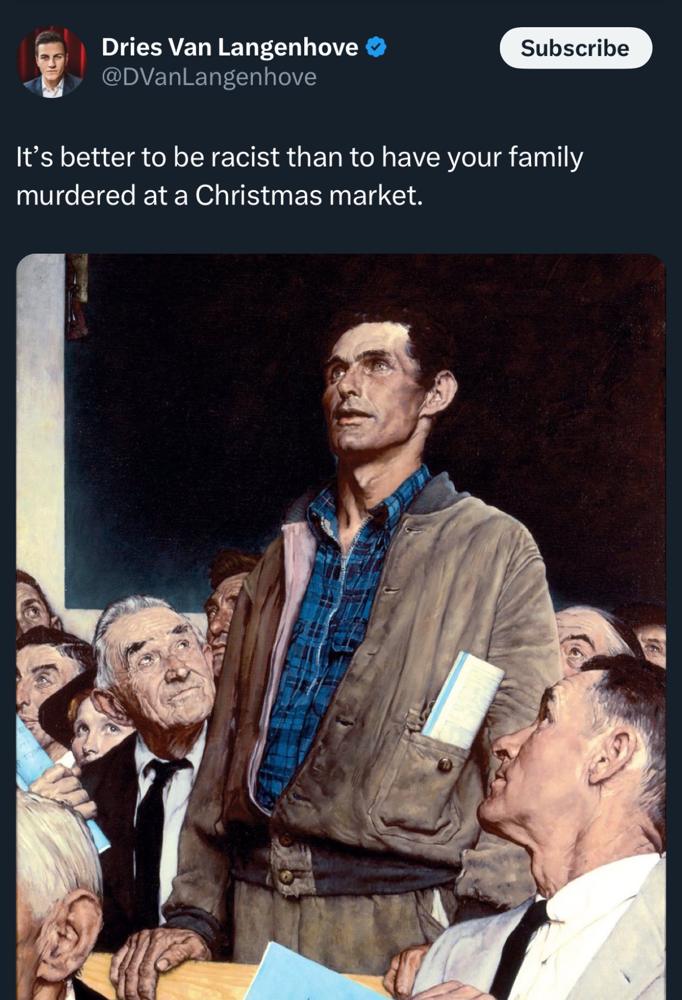Image resolution: width=682 pixels, height=1000 pixels.
Task: Open the @DVanLangenhove handle link
Action: [209, 77]
